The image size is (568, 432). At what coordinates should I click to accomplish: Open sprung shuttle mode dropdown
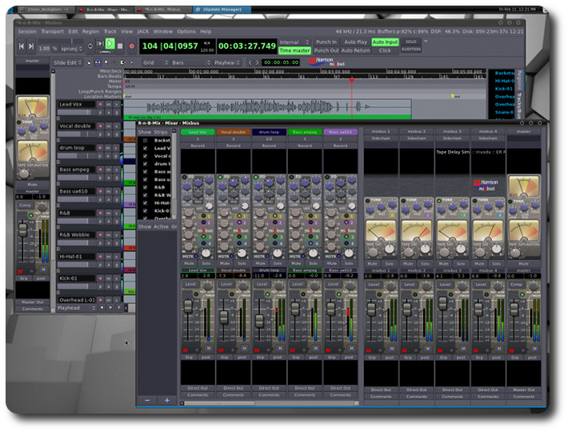click(x=72, y=48)
